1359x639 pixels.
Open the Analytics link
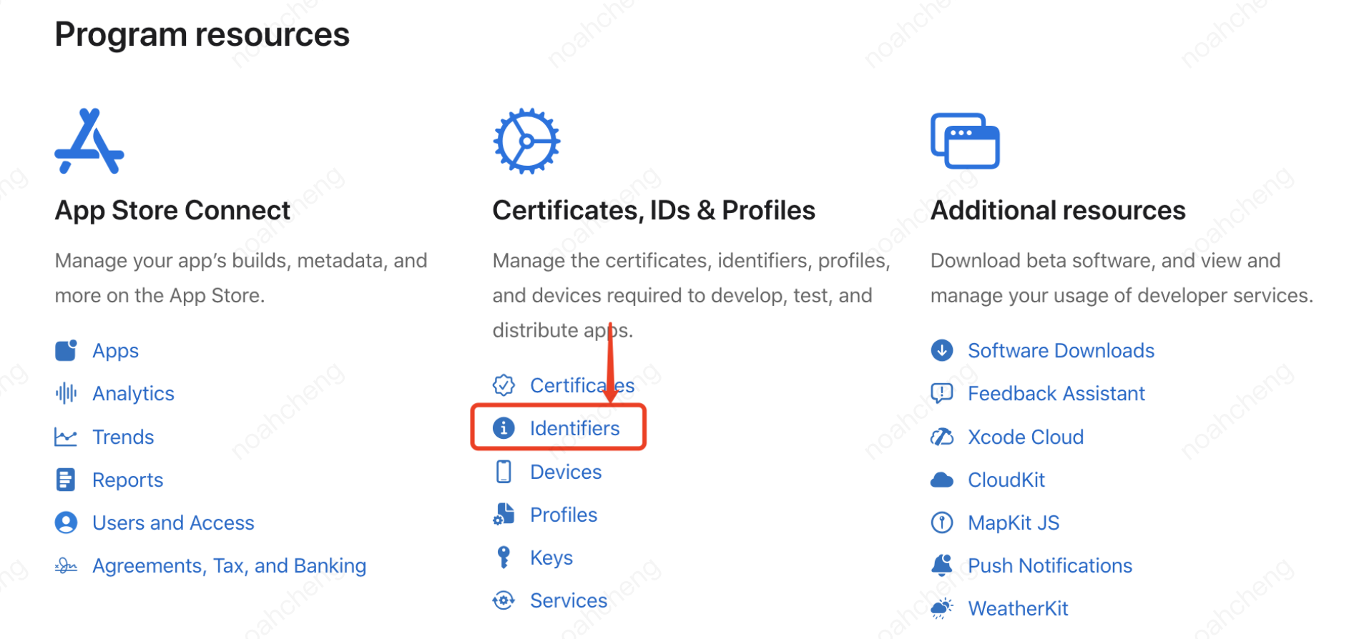click(133, 394)
